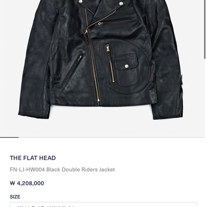Tap the round flap pocket snap button in photo
207x207 pixels.
[x=127, y=66]
